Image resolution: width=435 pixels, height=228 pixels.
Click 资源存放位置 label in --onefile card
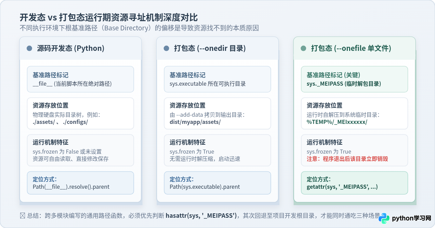[x=325, y=105]
